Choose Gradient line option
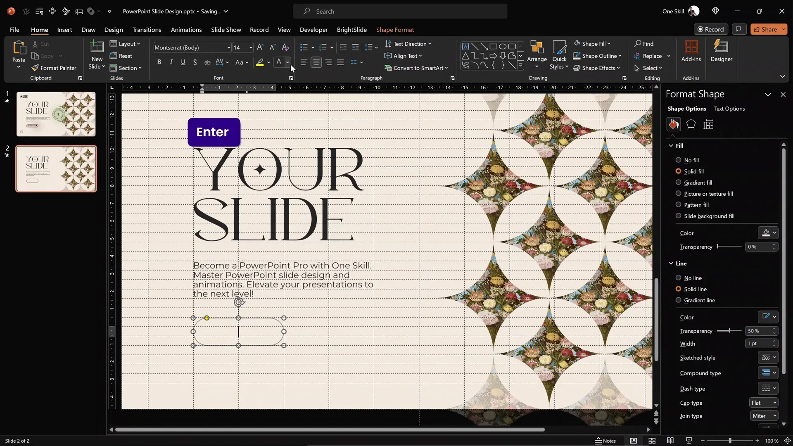Viewport: 793px width, 446px height. tap(695, 300)
